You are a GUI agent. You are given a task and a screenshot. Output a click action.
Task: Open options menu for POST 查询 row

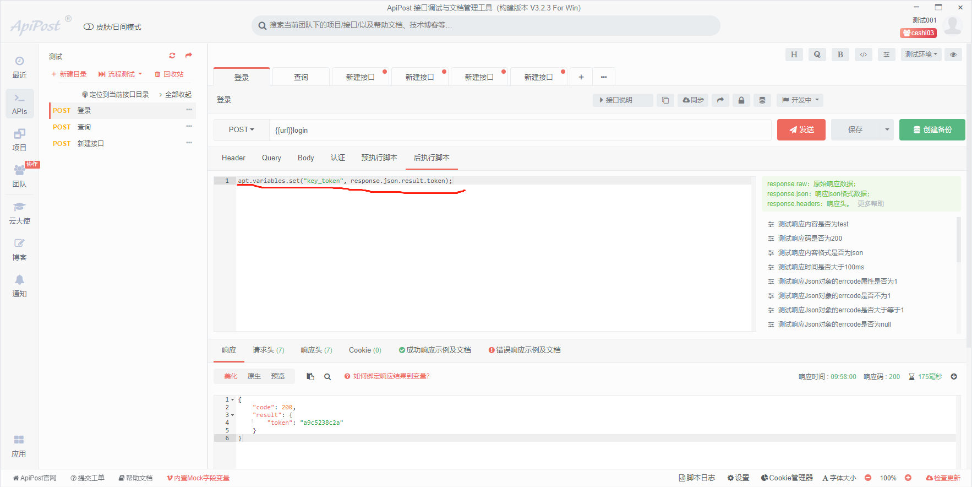coord(189,127)
